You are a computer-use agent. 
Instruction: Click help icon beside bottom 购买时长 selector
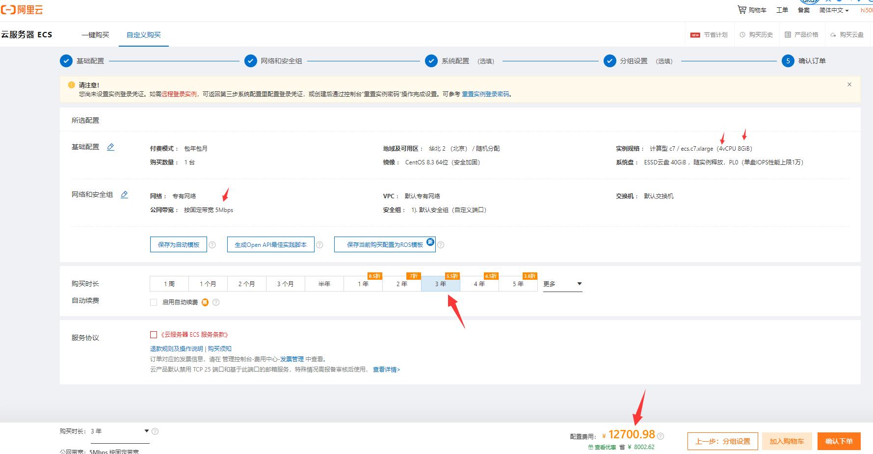point(155,431)
